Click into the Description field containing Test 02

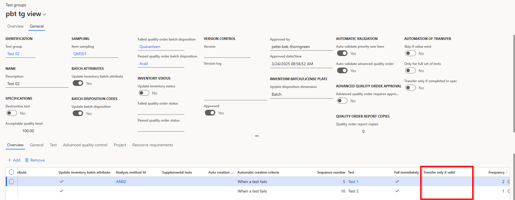[37, 84]
